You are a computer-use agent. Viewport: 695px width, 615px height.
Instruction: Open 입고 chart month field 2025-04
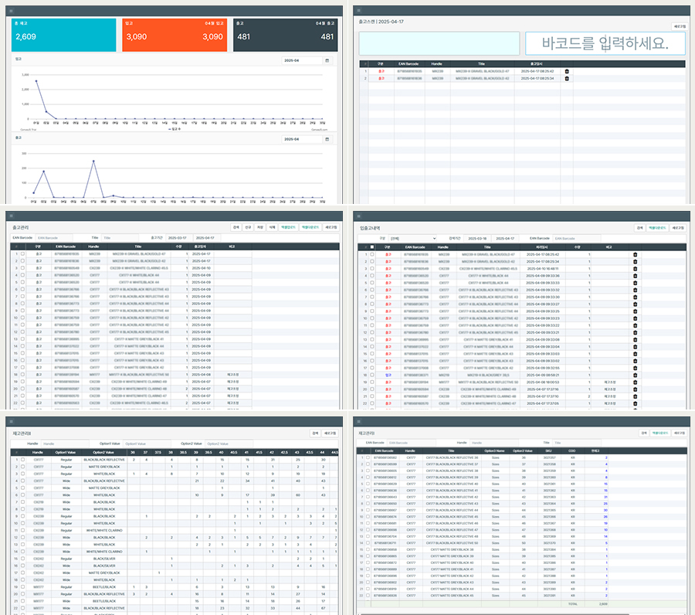point(302,60)
